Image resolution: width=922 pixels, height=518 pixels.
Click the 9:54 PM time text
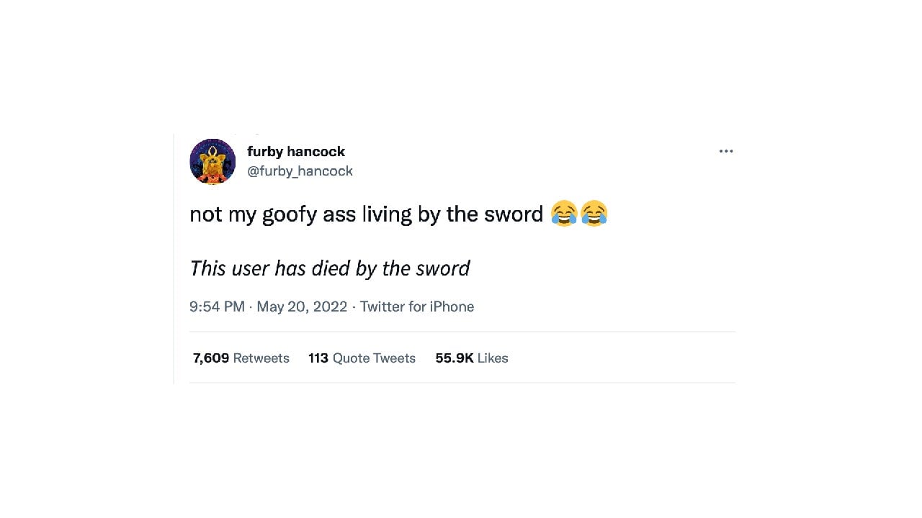(217, 306)
